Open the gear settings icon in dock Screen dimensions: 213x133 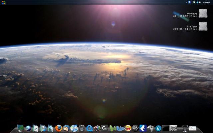click(x=174, y=128)
